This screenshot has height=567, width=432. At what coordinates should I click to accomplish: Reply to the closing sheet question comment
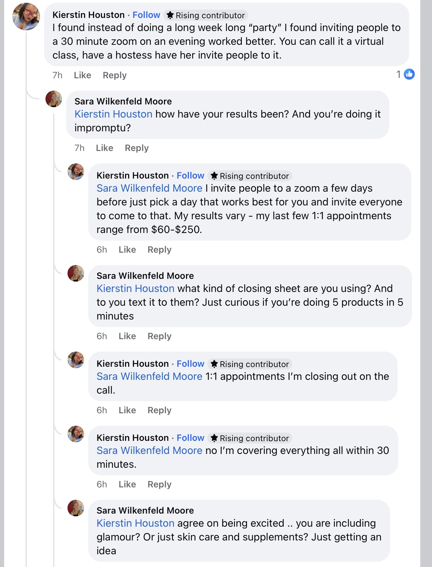pyautogui.click(x=159, y=336)
